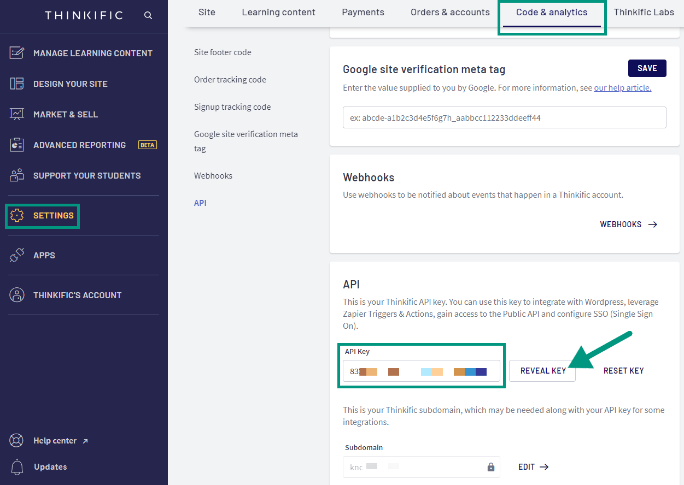This screenshot has width=684, height=485.
Task: Open Updates with the bell icon
Action: (x=17, y=466)
